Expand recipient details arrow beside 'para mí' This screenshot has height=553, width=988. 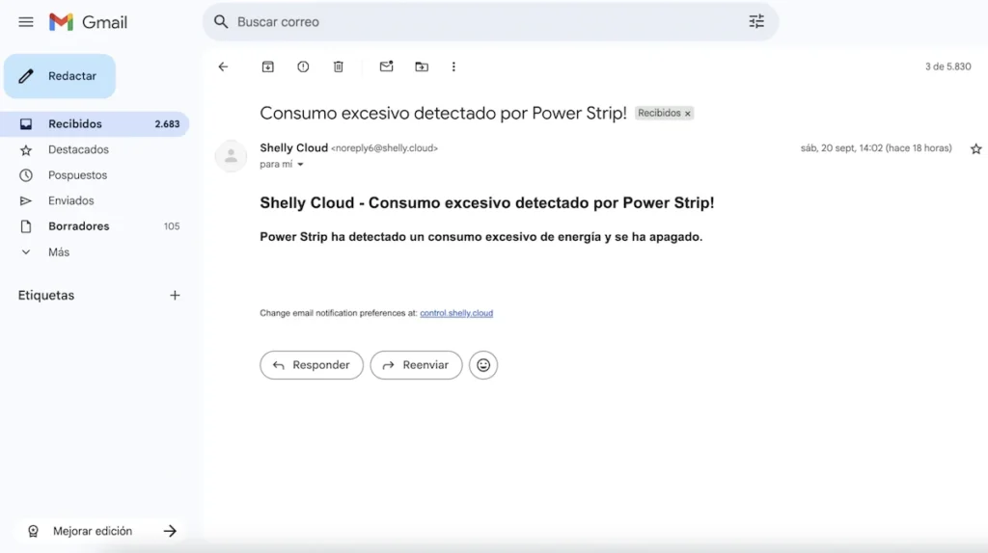point(300,165)
